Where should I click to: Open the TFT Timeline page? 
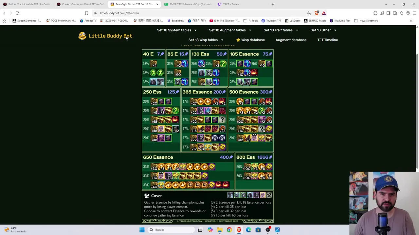[327, 40]
